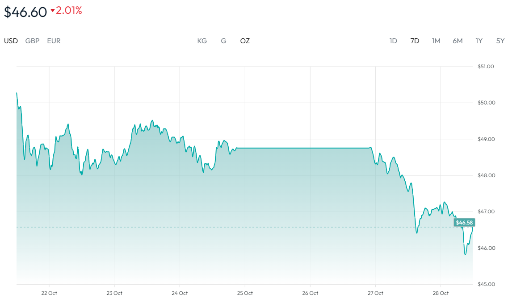The image size is (508, 299).
Task: Click the $46.60 headline price
Action: [x=25, y=12]
